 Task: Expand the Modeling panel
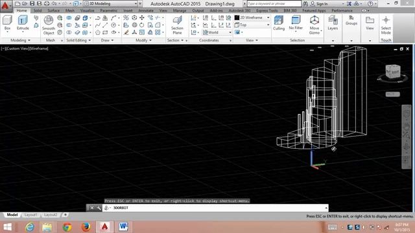pyautogui.click(x=20, y=40)
